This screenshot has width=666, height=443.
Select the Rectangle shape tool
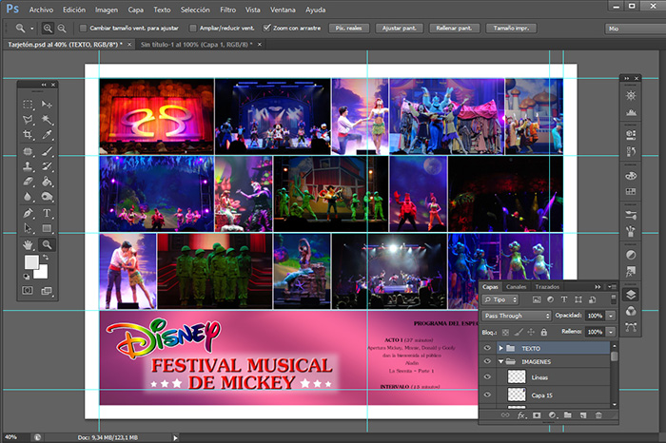(x=47, y=228)
